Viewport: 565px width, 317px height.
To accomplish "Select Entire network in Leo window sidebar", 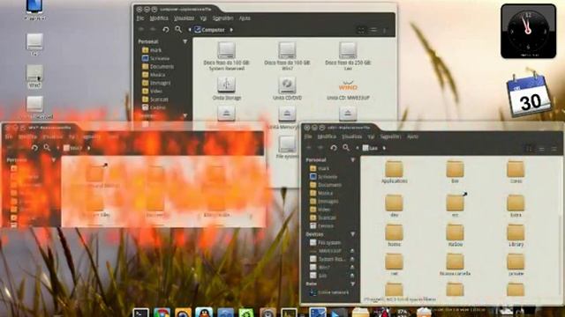I will point(329,292).
